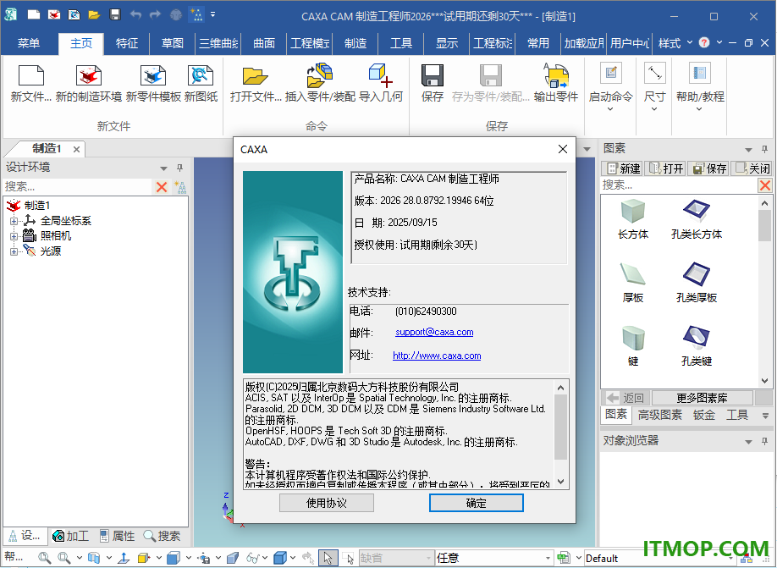This screenshot has height=568, width=777.
Task: Click the binoculars view icon in bottom toolbar
Action: 253,558
